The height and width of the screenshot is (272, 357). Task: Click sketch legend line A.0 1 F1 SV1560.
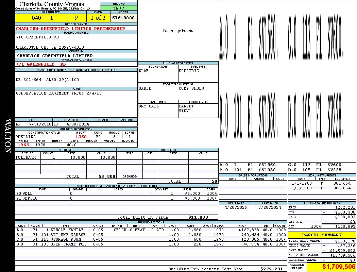click(249, 165)
